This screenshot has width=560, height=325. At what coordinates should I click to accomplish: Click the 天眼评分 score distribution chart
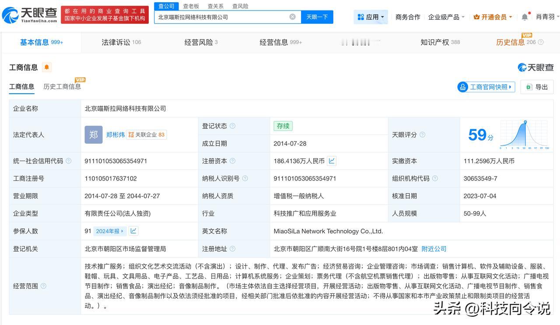pyautogui.click(x=525, y=135)
